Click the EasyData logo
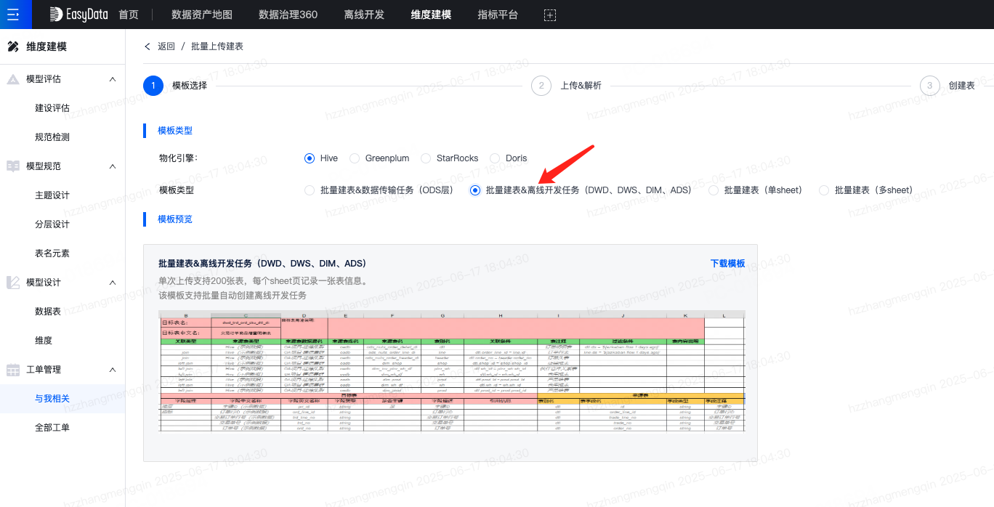The image size is (994, 507). (78, 15)
